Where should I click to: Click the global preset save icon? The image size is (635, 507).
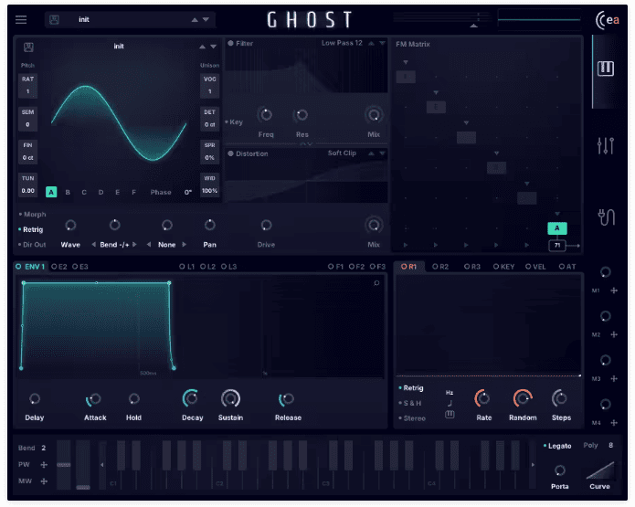click(54, 19)
